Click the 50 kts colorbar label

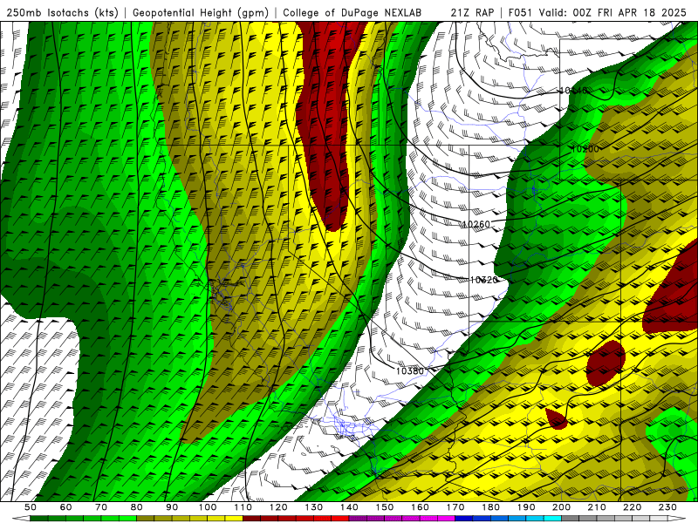click(x=31, y=507)
